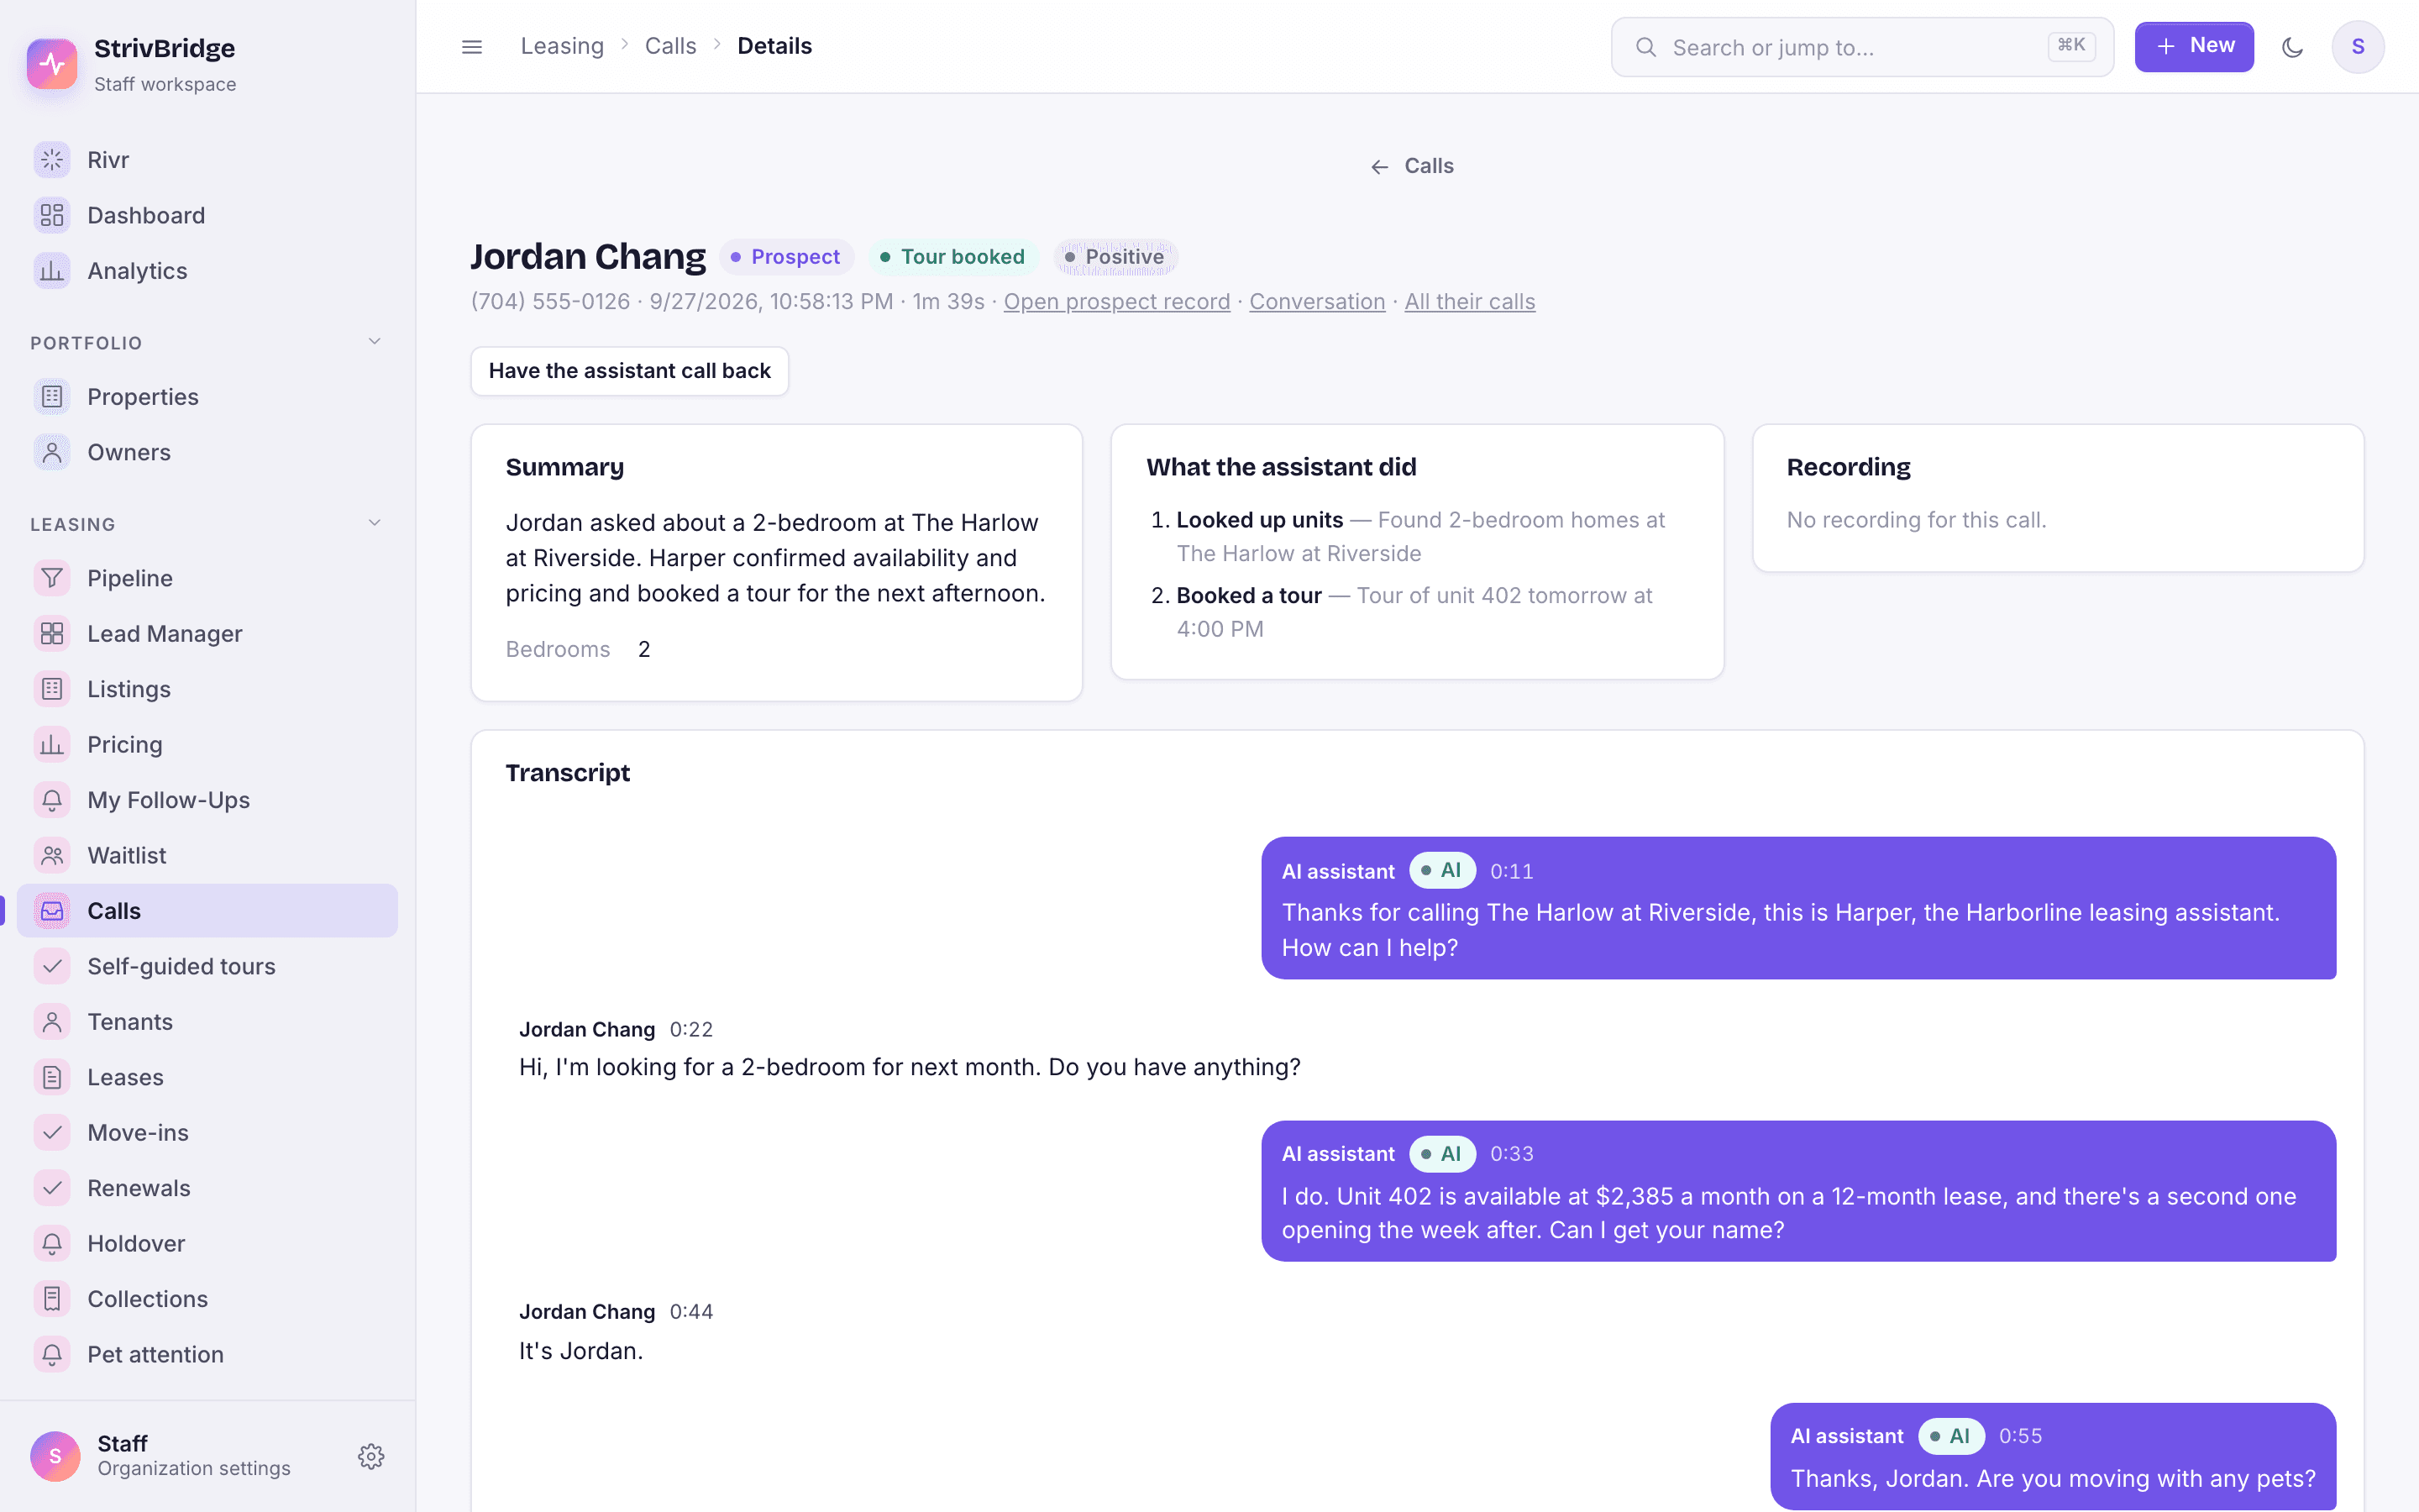Image resolution: width=2419 pixels, height=1512 pixels.
Task: Click the Dashboard grid icon
Action: point(52,215)
